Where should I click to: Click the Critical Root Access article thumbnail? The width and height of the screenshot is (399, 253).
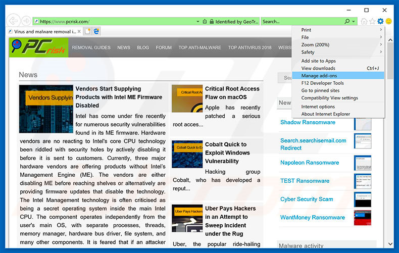tap(187, 98)
